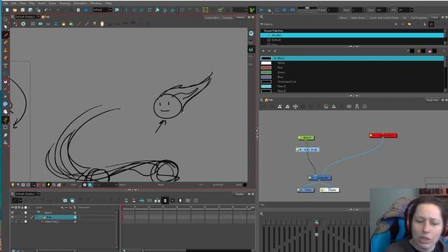Expand the top layer group in Timeline
This screenshot has height=252, width=448.
(38, 213)
